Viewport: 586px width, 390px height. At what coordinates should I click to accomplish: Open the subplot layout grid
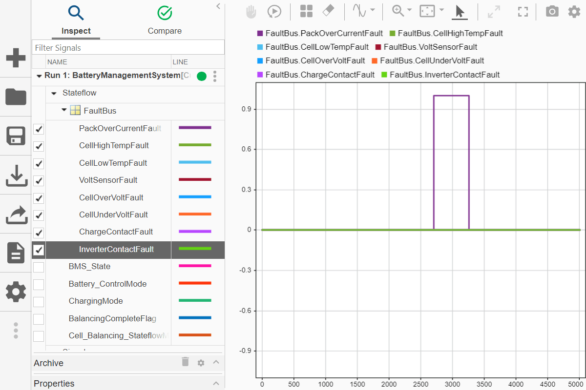click(x=306, y=12)
